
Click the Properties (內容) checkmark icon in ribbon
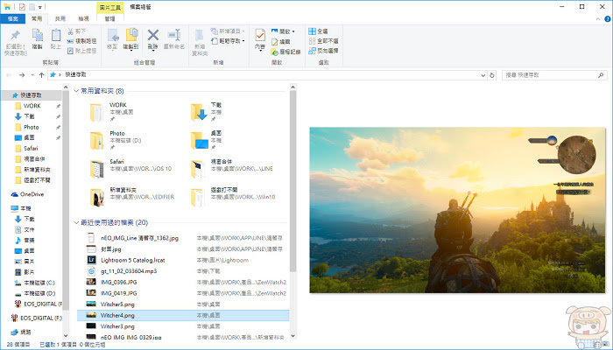tap(260, 35)
